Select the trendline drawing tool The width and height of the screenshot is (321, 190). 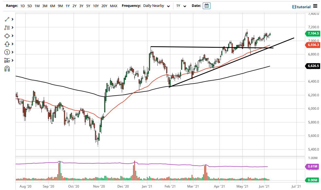point(7,19)
